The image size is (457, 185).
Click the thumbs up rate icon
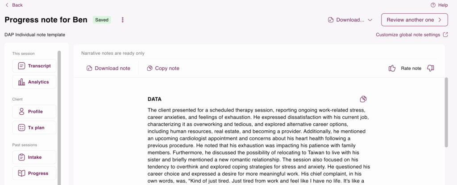click(x=392, y=68)
